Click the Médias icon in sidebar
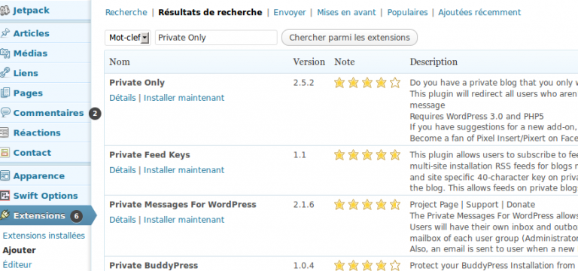Image resolution: width=578 pixels, height=271 pixels. pyautogui.click(x=5, y=53)
